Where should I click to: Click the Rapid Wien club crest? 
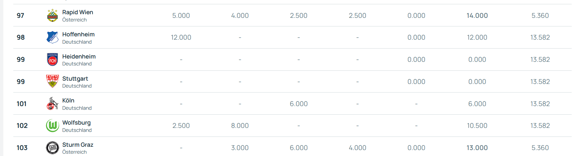coord(53,16)
